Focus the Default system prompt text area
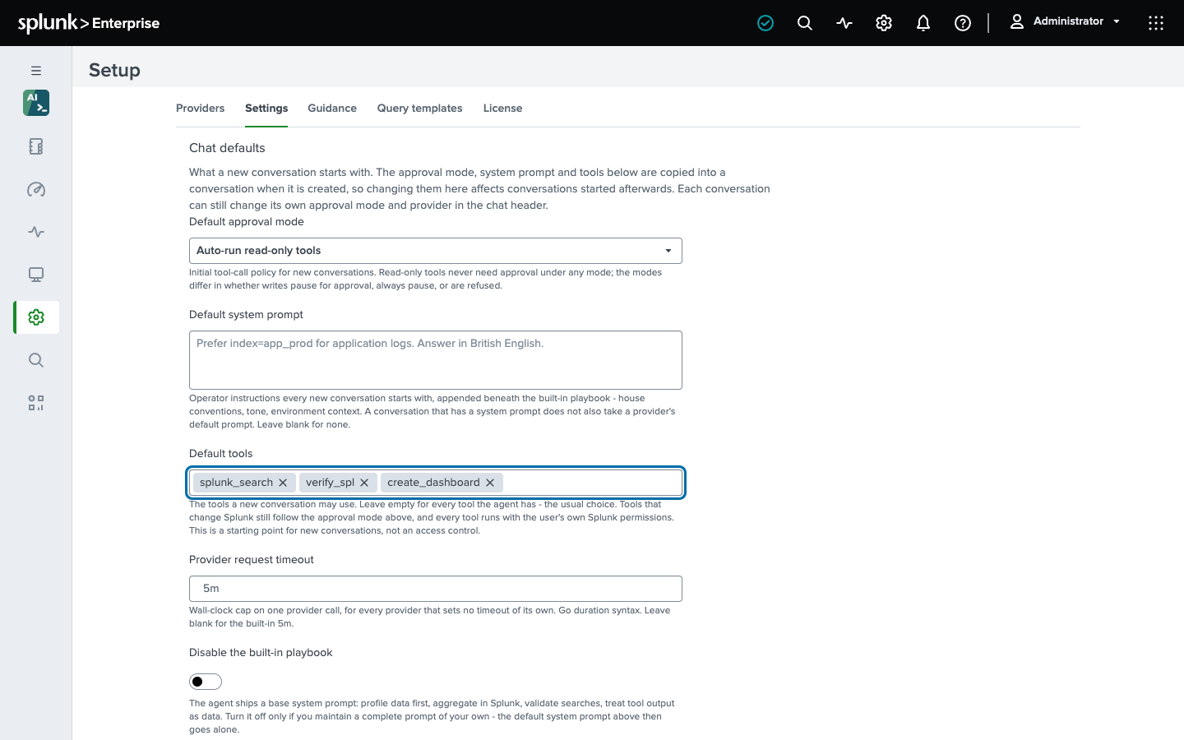 pos(436,360)
